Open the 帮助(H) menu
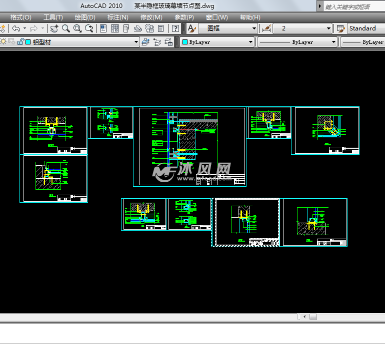 tap(249, 17)
